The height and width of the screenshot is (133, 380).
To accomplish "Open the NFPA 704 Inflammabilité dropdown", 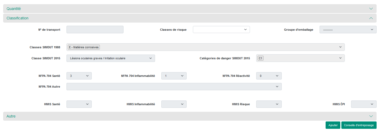I will [x=174, y=76].
